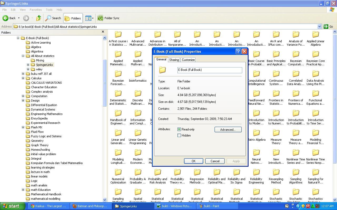337x210 pixels.
Task: Open the Address bar dropdown arrow
Action: (319, 27)
